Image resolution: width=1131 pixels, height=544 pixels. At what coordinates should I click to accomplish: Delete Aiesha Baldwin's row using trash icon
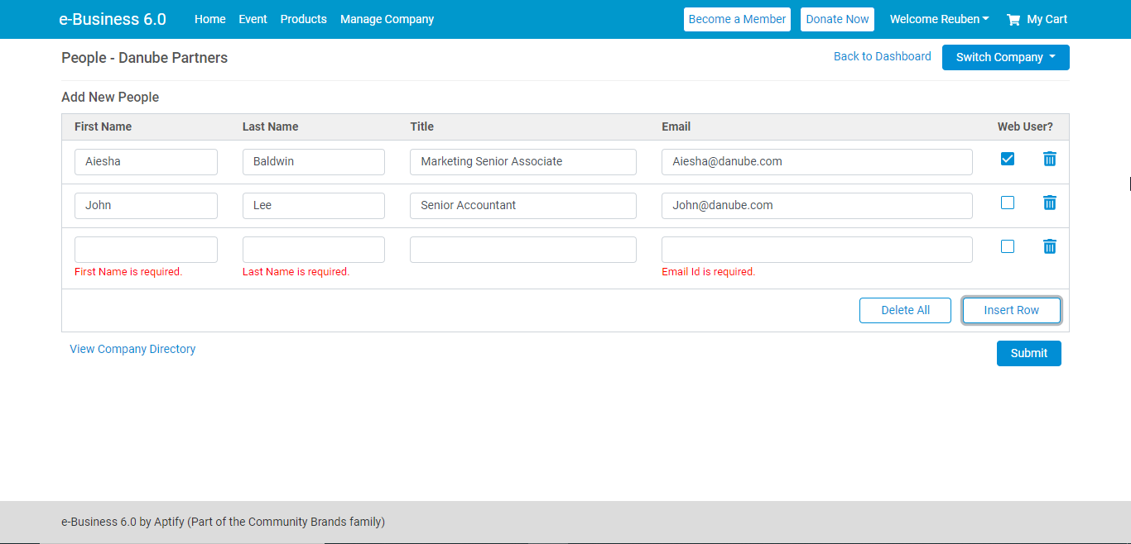[x=1049, y=159]
